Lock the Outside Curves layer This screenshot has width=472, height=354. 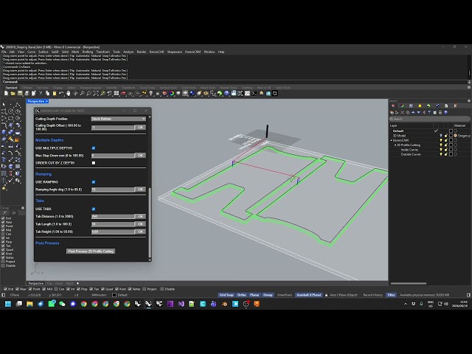click(445, 154)
